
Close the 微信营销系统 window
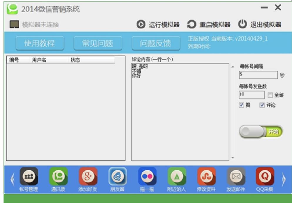coord(278,7)
